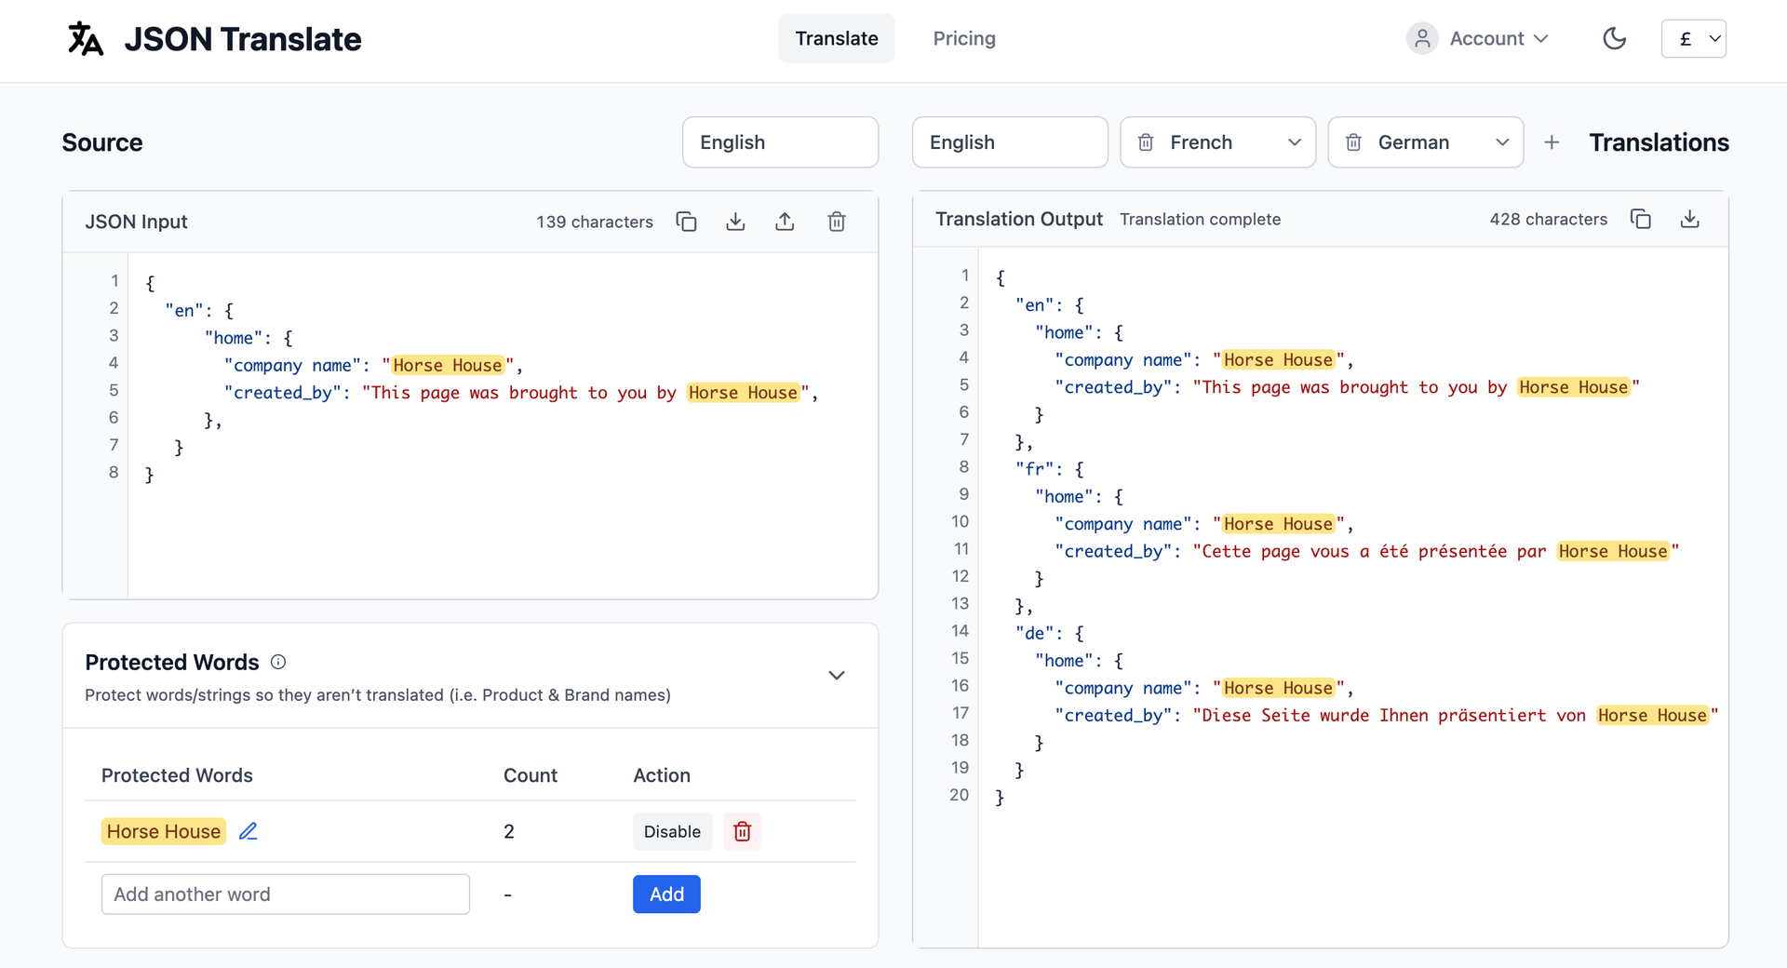Toggle dark mode with moon icon
1787x968 pixels.
(1614, 38)
